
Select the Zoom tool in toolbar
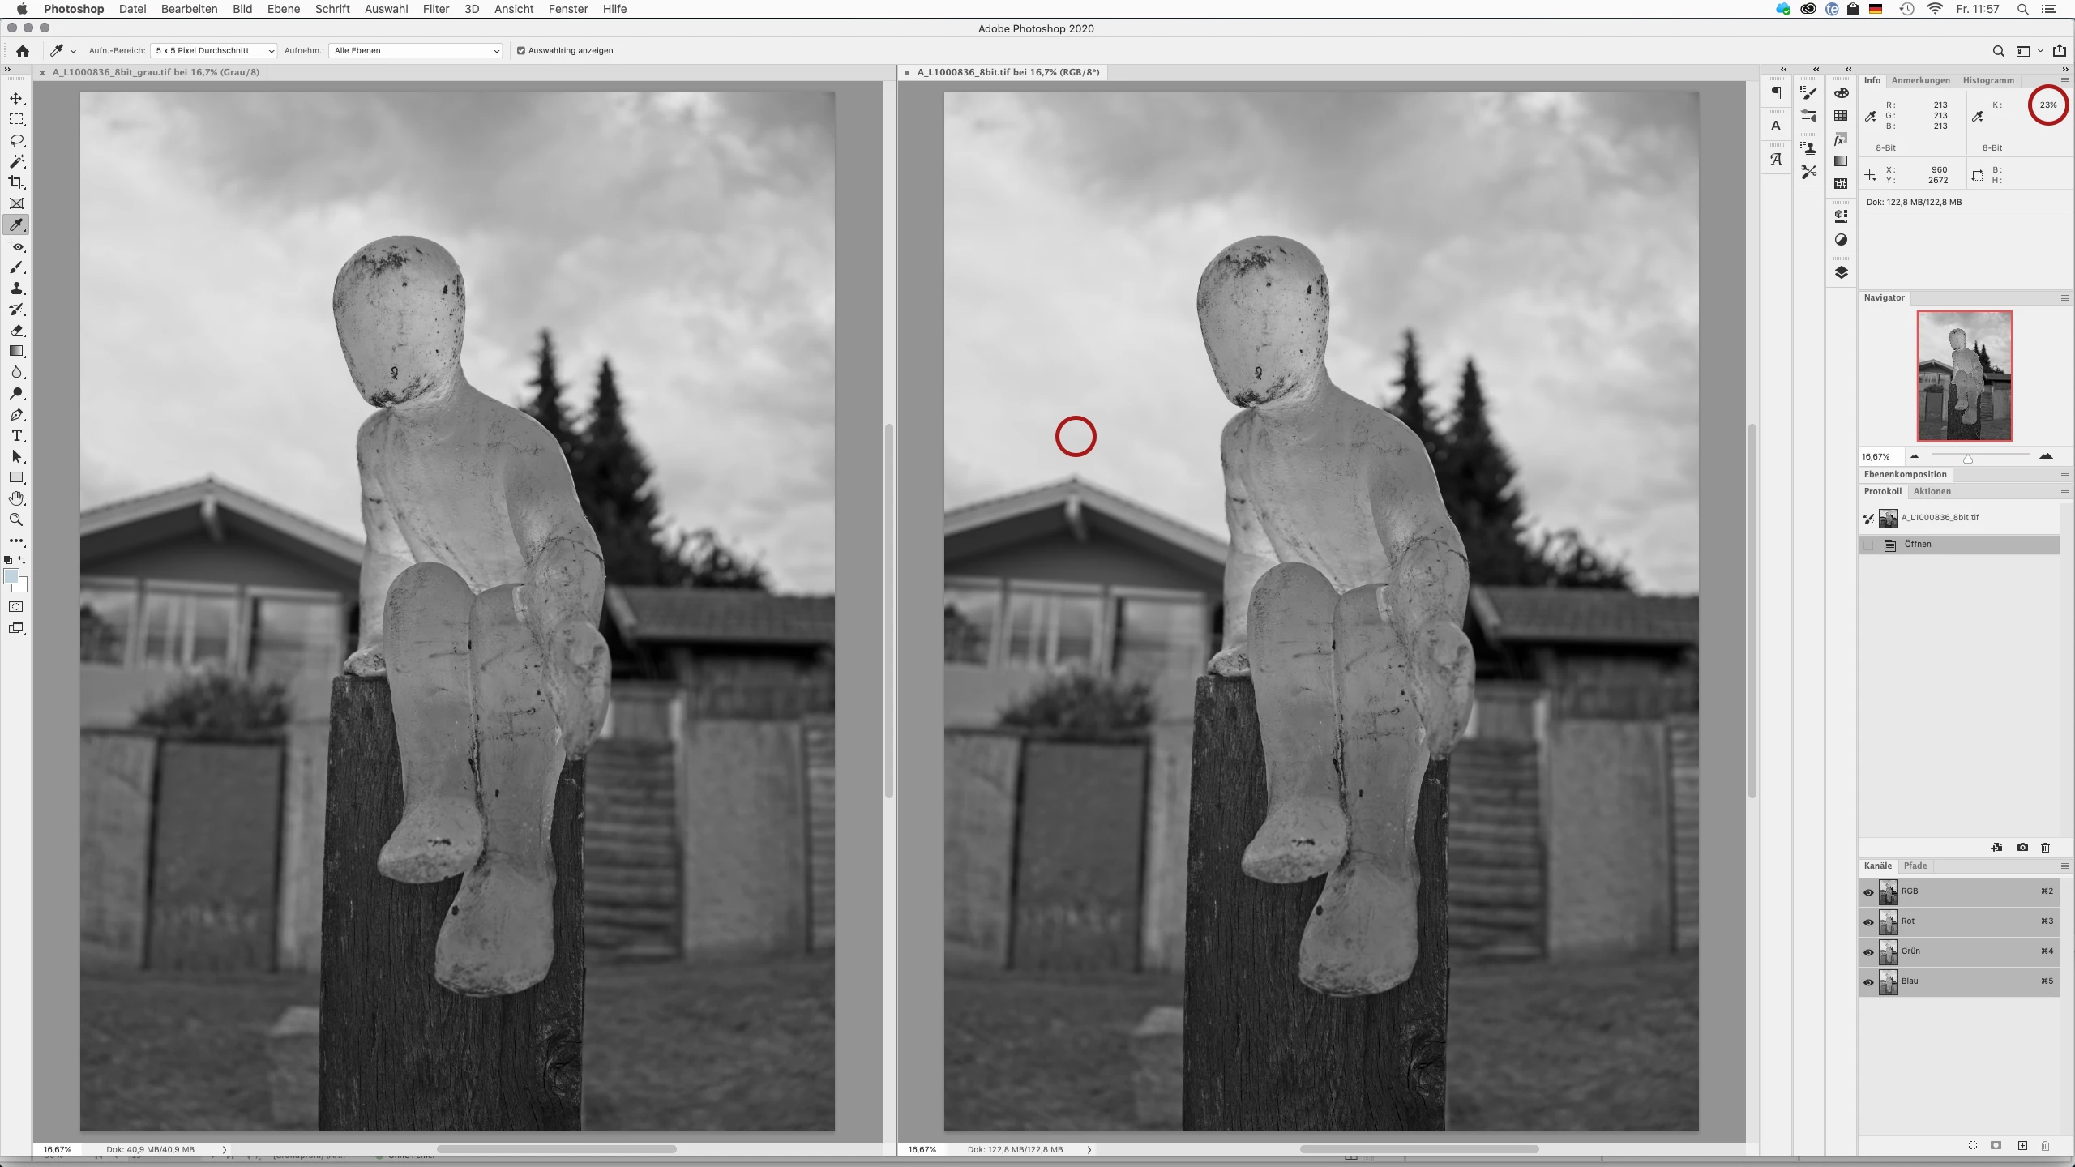pos(16,519)
